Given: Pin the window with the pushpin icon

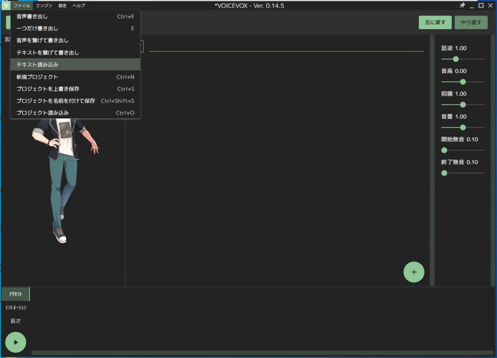Looking at the screenshot, I should point(462,5).
